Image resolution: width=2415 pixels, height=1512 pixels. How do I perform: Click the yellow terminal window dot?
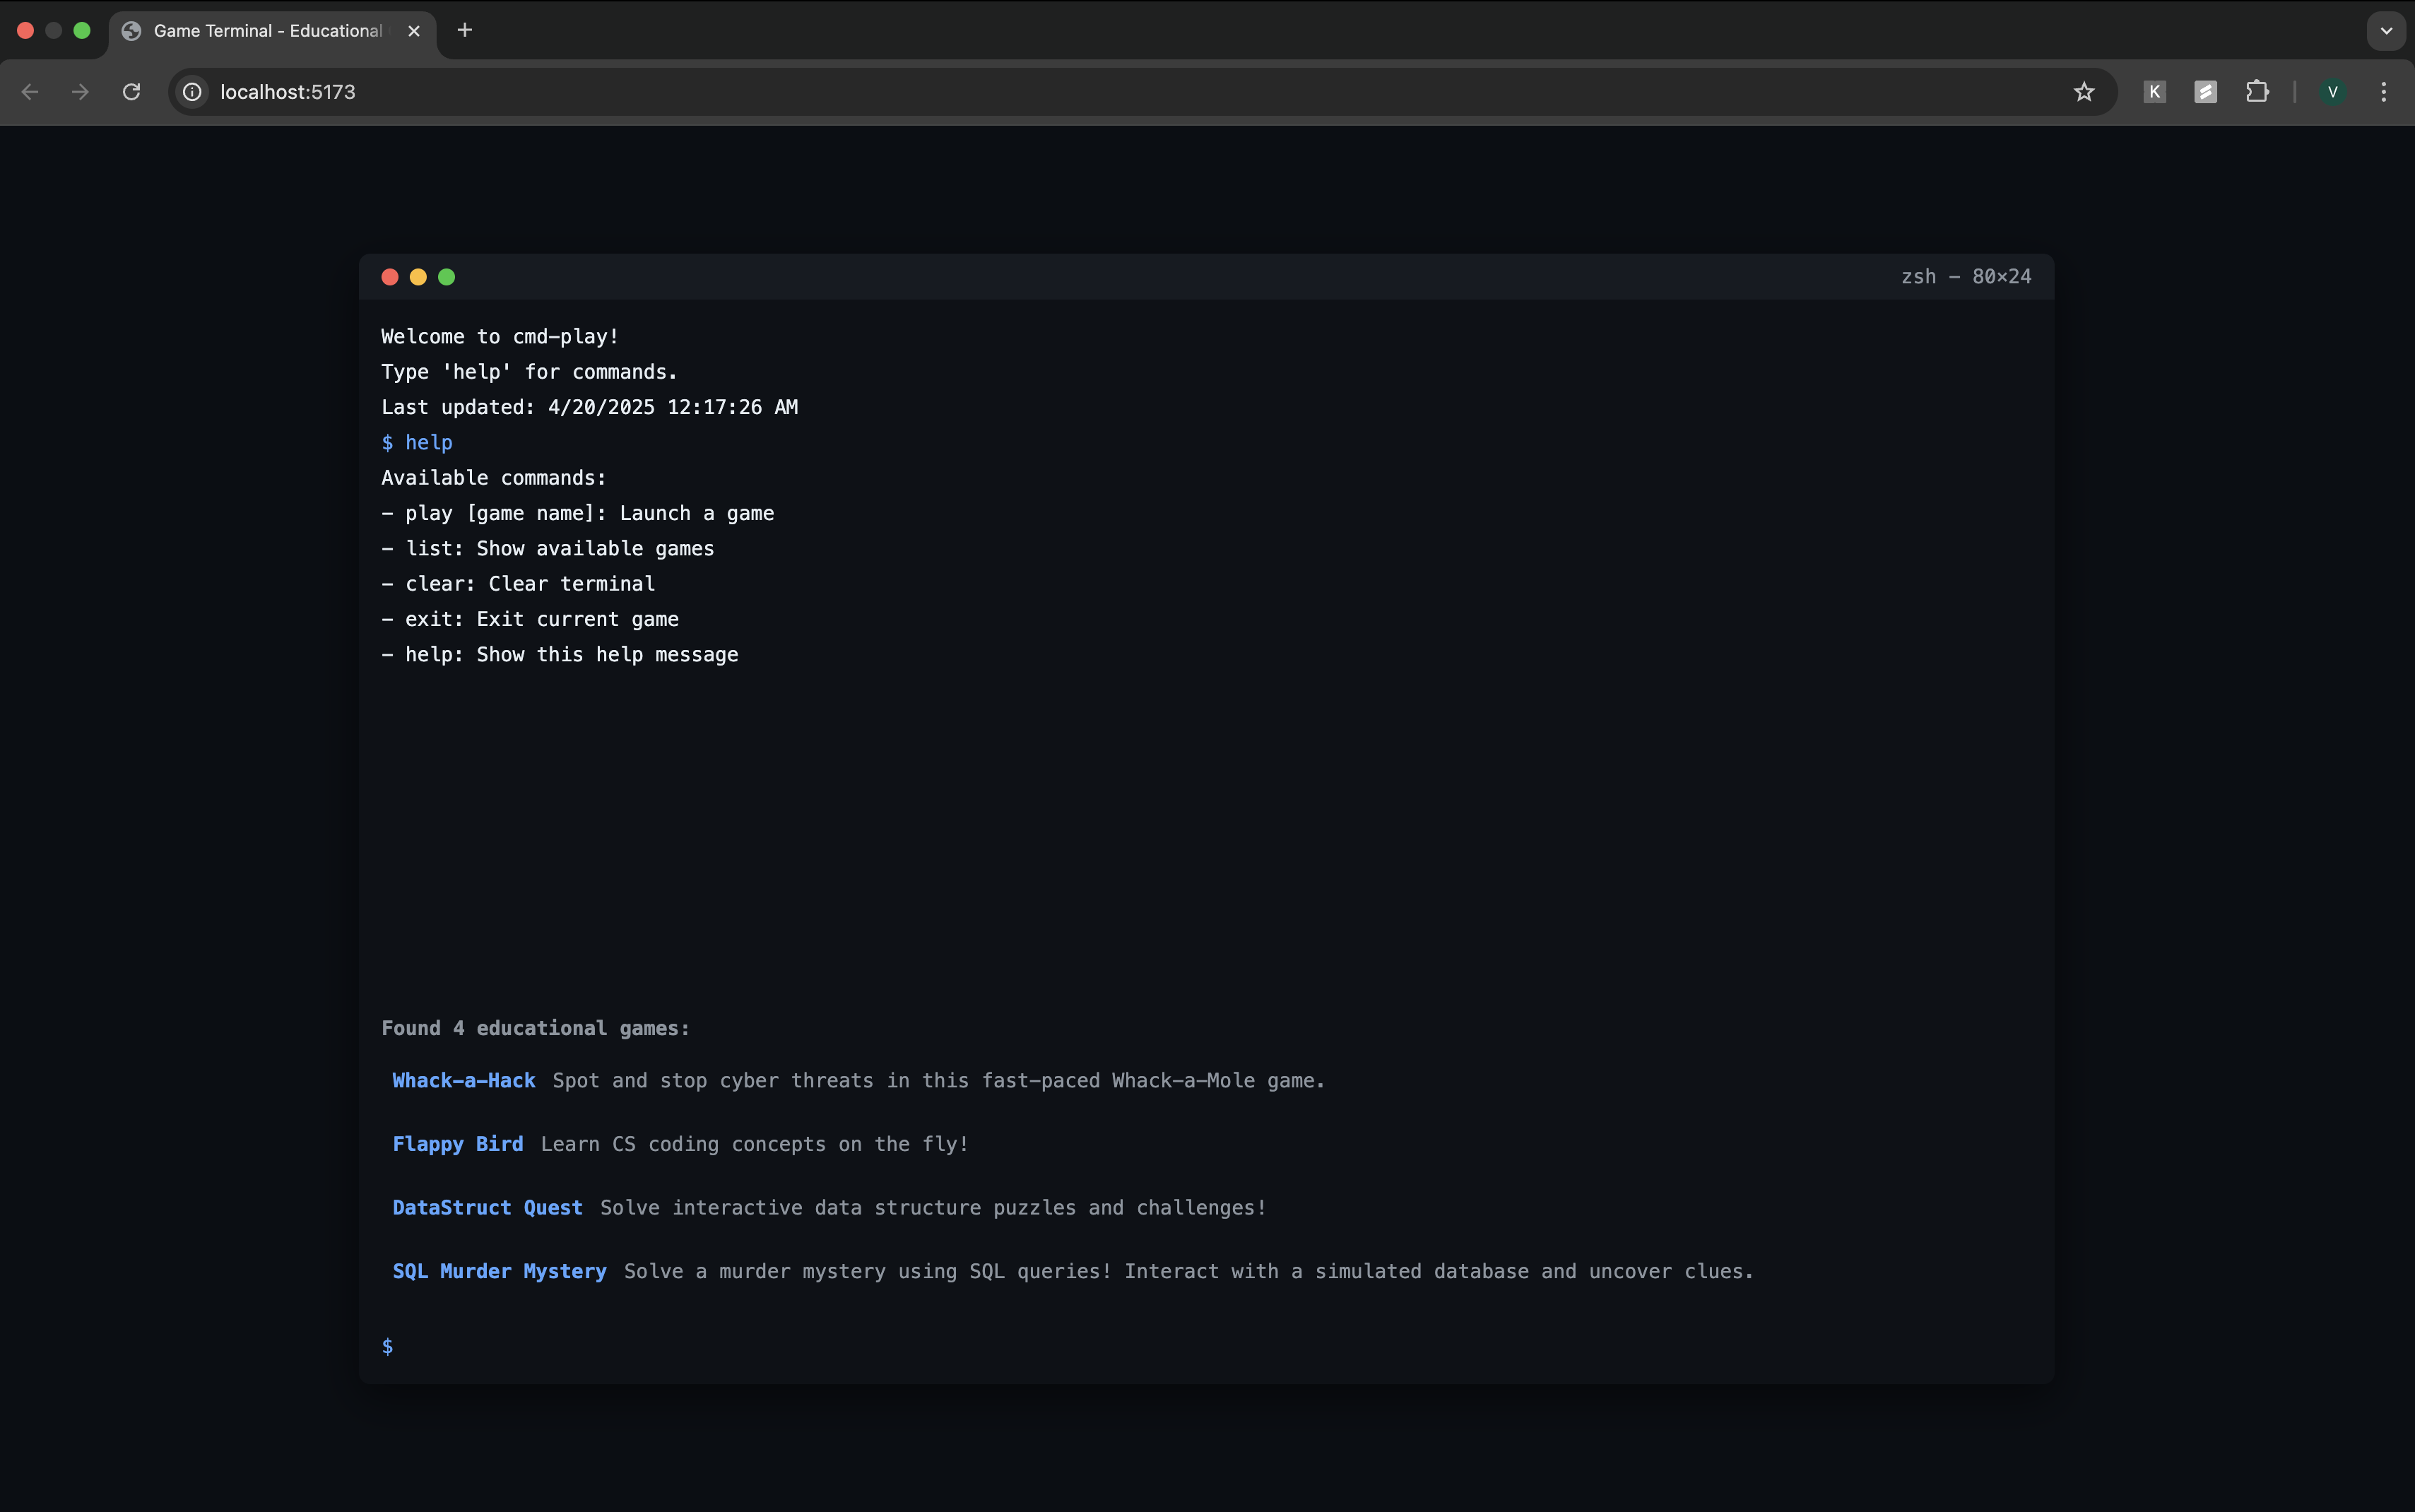tap(418, 277)
